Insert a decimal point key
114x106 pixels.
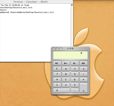coord(75,91)
